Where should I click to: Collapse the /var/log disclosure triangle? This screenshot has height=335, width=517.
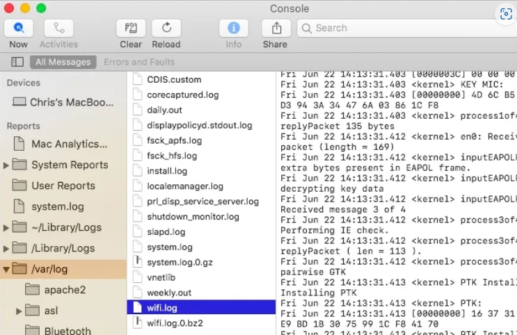tap(6, 270)
